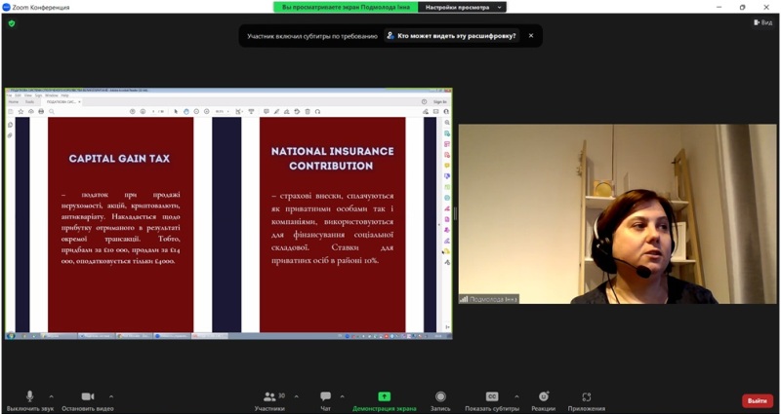Open the Вид view menu
This screenshot has width=781, height=414.
pos(761,22)
